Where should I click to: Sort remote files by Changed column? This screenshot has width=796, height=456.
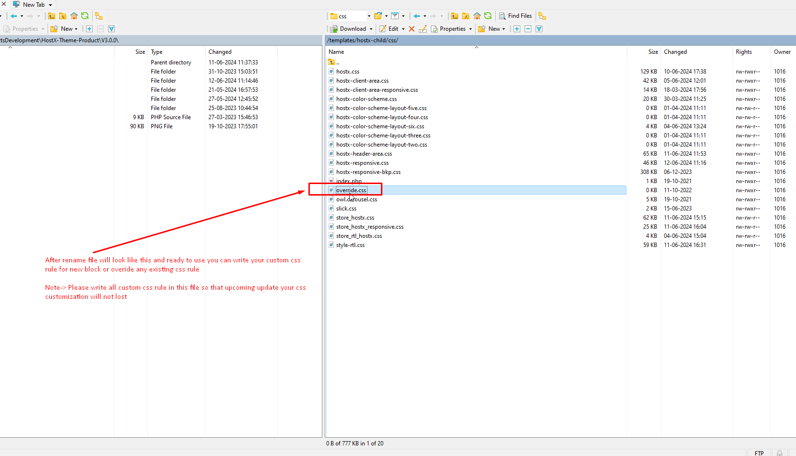tap(675, 52)
